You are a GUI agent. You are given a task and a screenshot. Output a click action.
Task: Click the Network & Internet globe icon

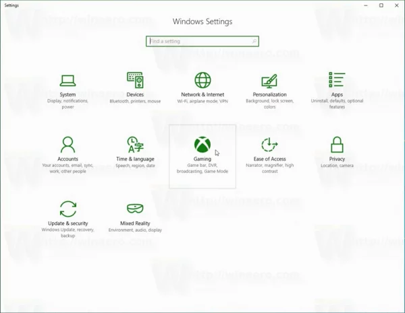202,81
